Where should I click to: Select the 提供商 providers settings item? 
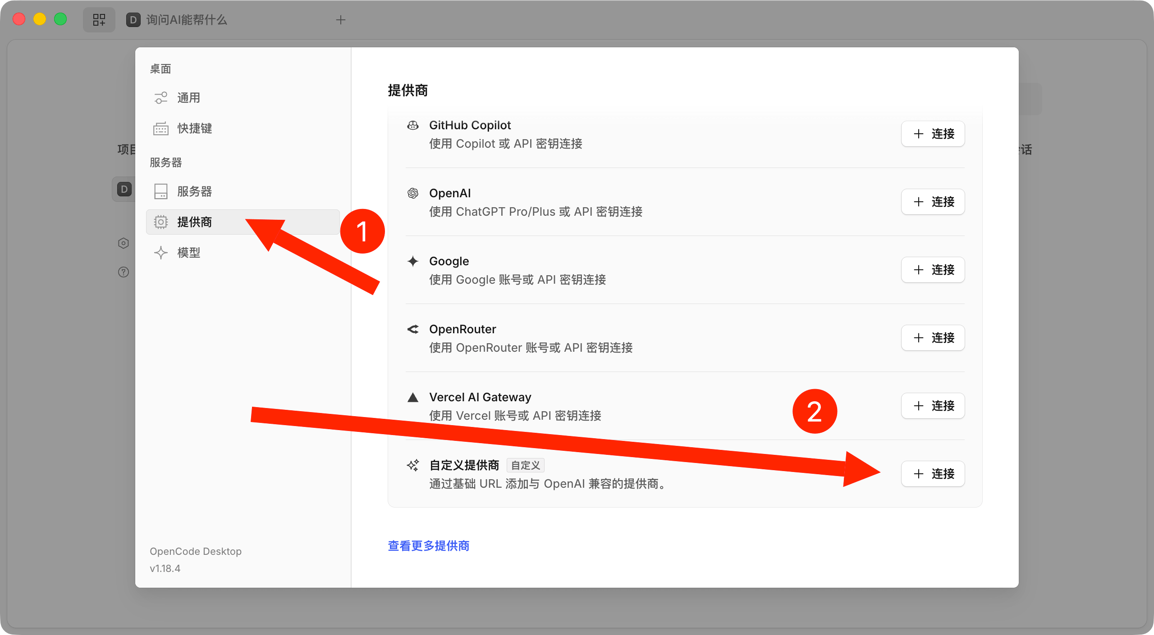click(243, 222)
